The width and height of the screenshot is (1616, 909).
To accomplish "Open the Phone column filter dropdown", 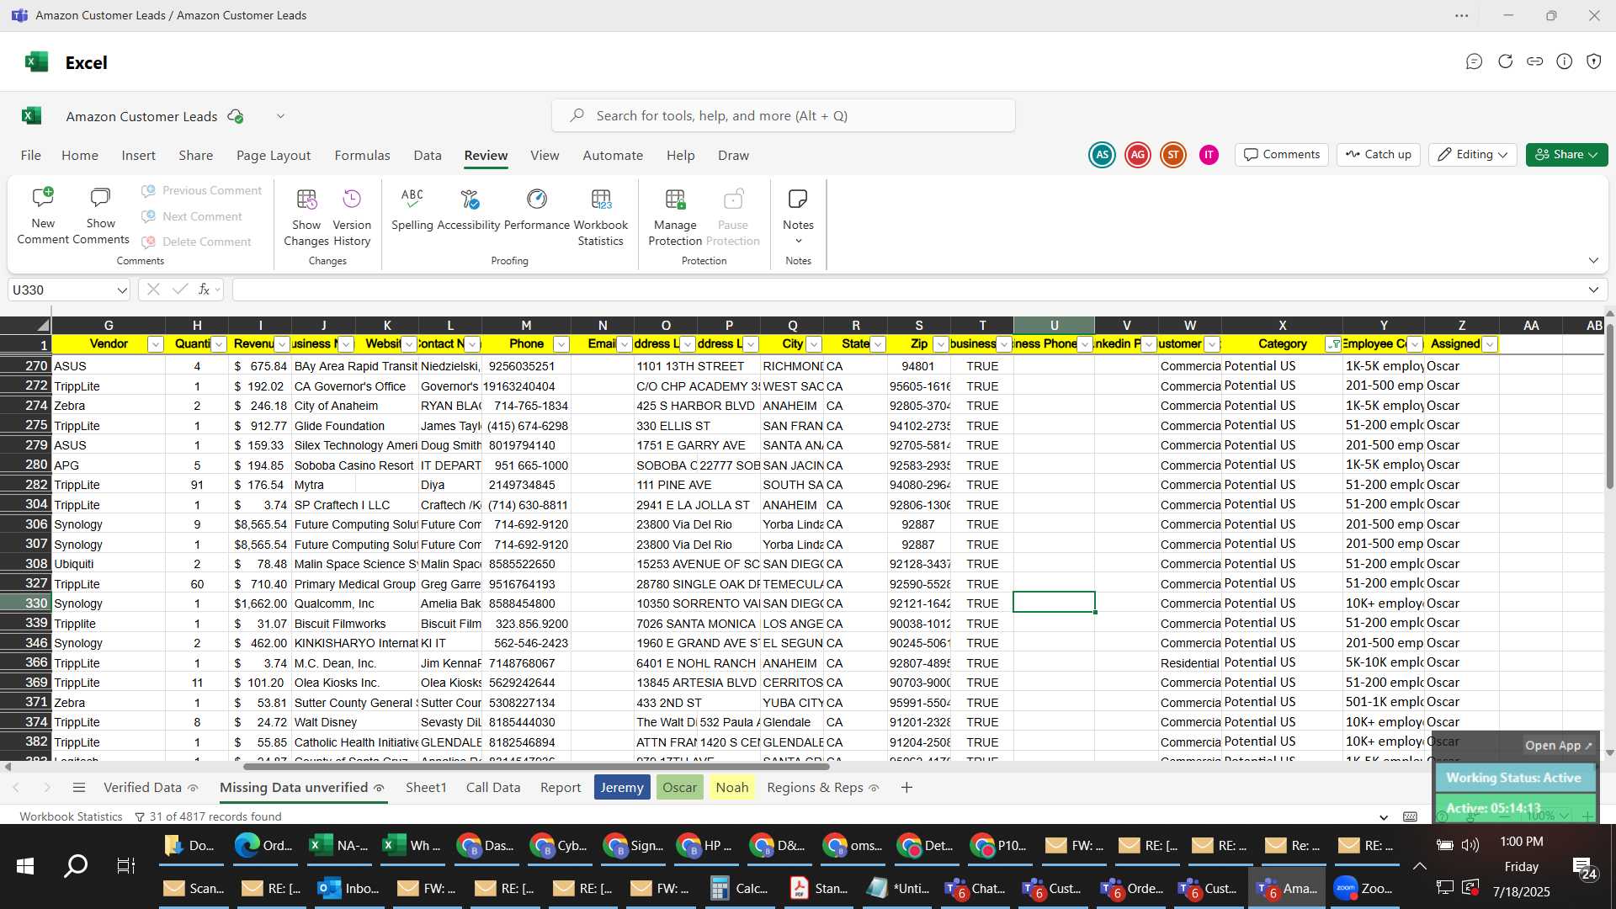I will (x=561, y=344).
